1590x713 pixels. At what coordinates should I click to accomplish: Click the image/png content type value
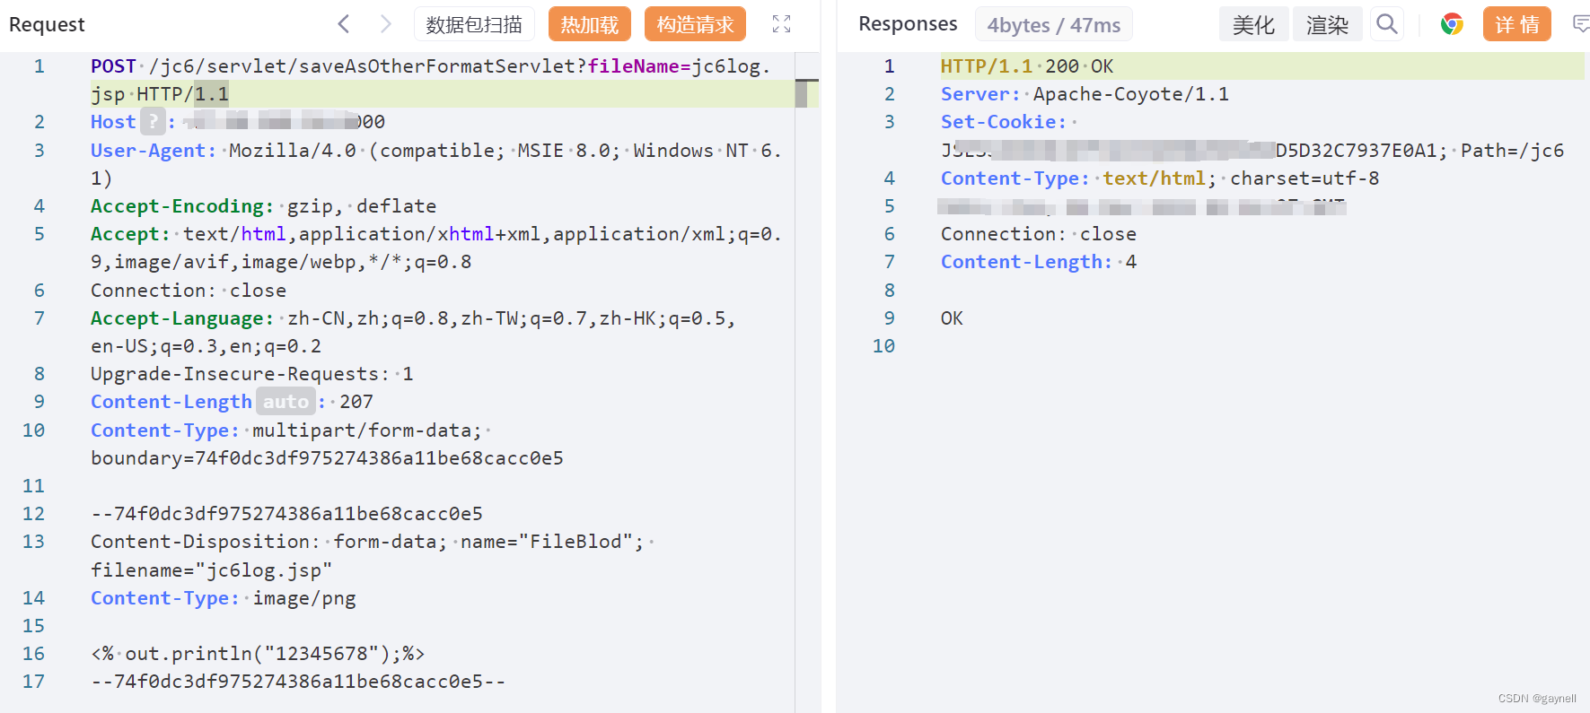pyautogui.click(x=303, y=598)
